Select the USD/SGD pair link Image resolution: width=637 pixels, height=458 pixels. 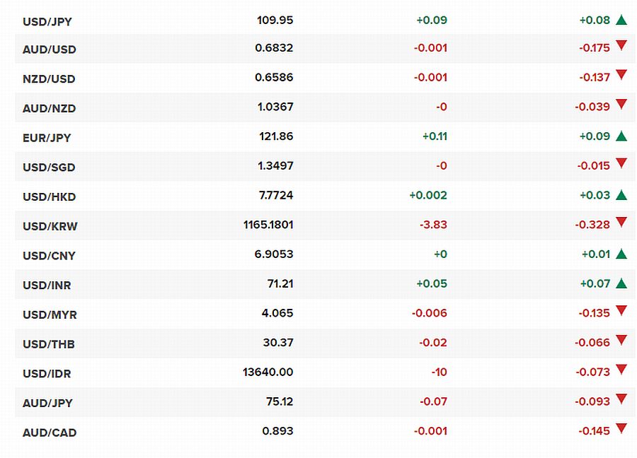49,167
